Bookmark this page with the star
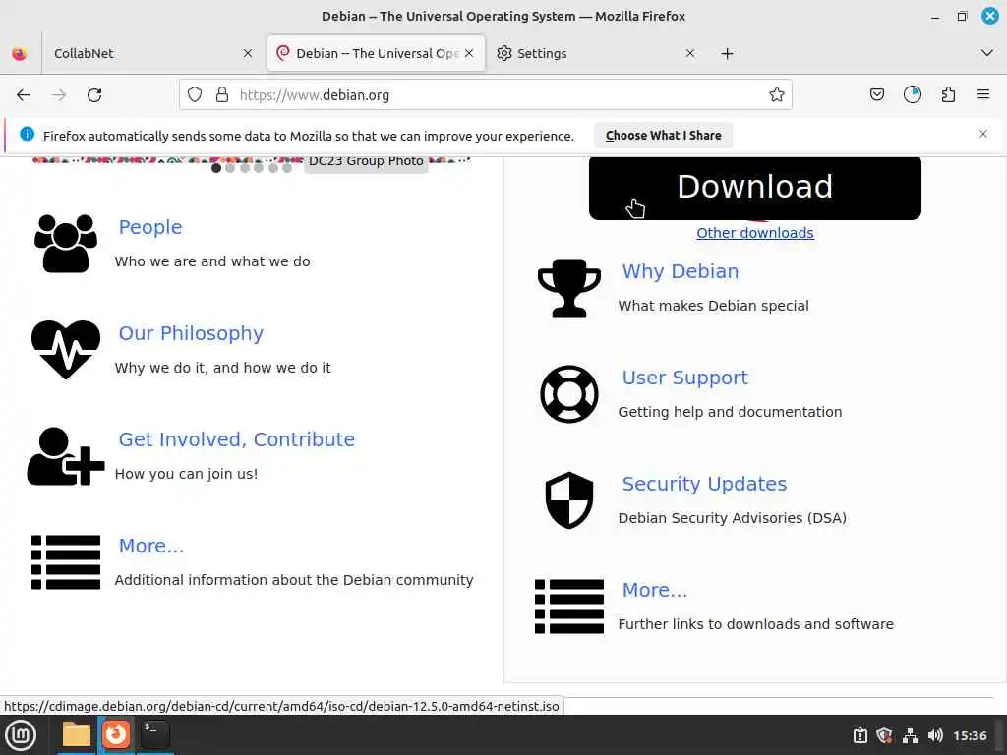 777,95
